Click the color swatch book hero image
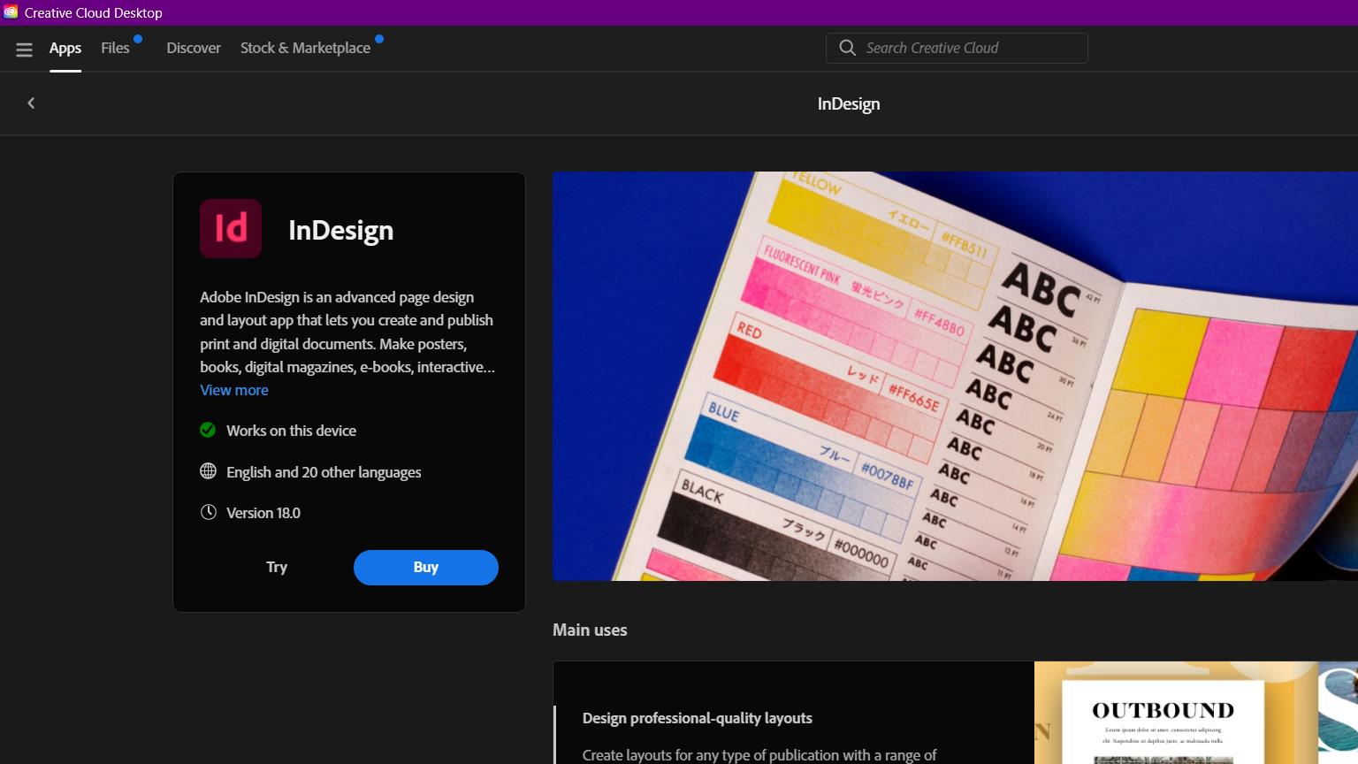The width and height of the screenshot is (1358, 764). pyautogui.click(x=955, y=376)
